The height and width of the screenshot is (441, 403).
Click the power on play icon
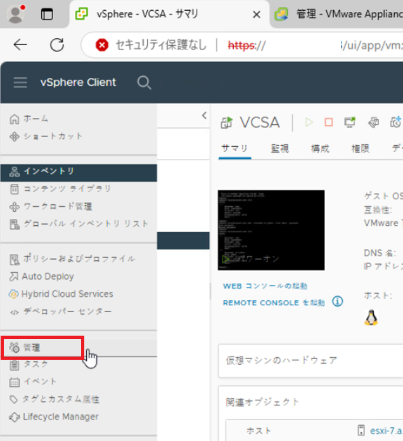[x=309, y=122]
